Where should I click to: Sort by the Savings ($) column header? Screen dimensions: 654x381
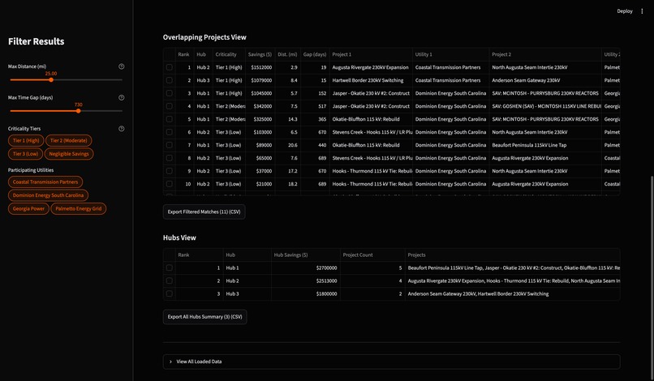coord(260,54)
